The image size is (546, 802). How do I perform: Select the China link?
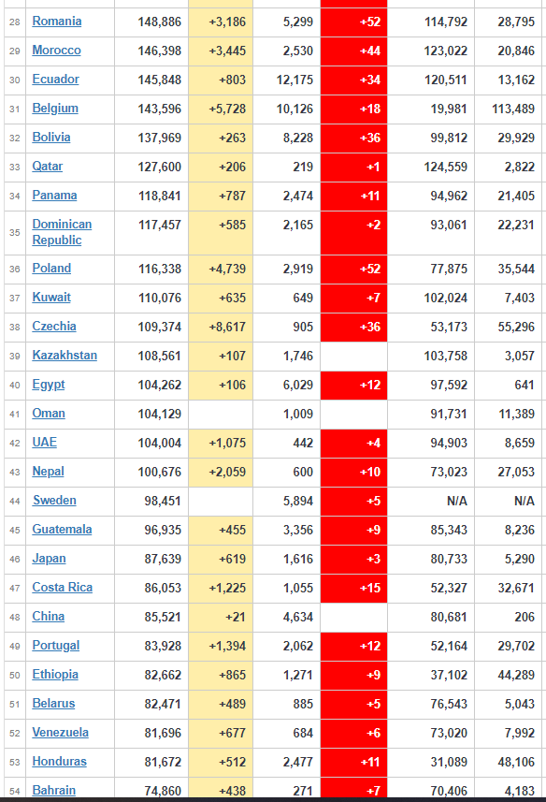pyautogui.click(x=48, y=617)
